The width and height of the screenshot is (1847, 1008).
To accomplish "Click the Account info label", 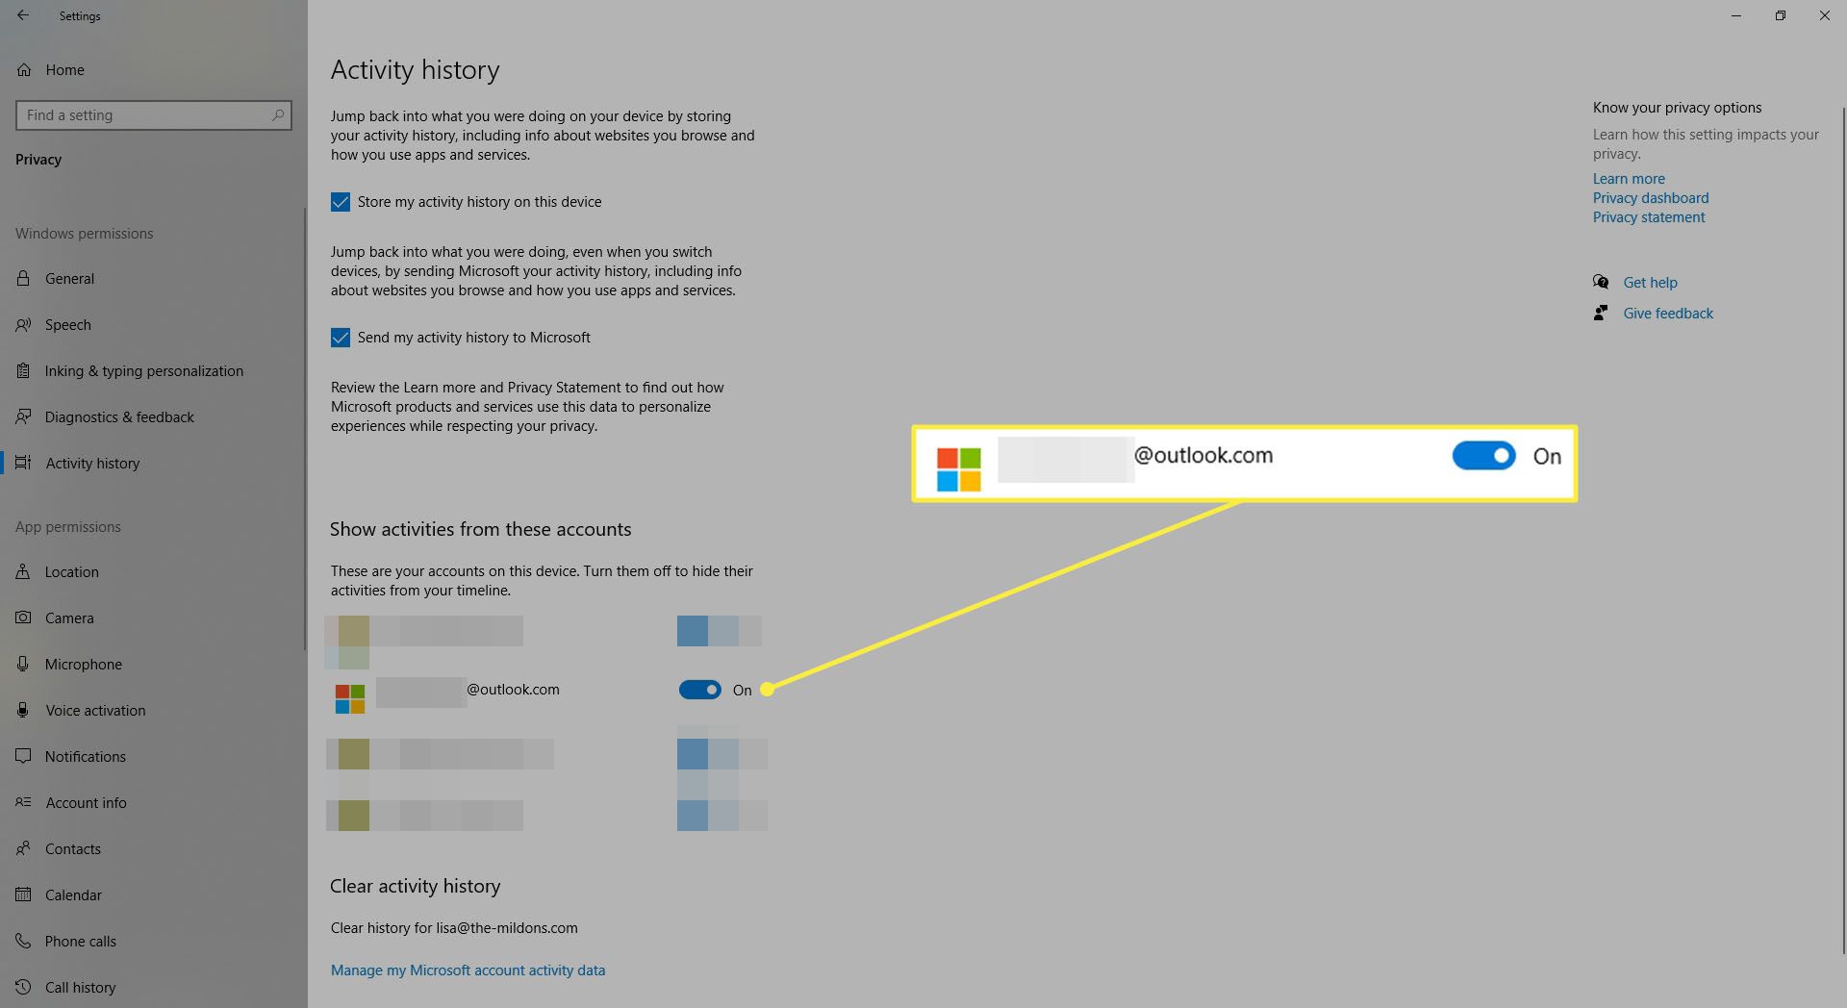I will [86, 803].
